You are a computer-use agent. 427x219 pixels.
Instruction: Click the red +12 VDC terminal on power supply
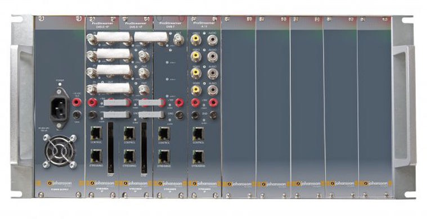(x=77, y=102)
